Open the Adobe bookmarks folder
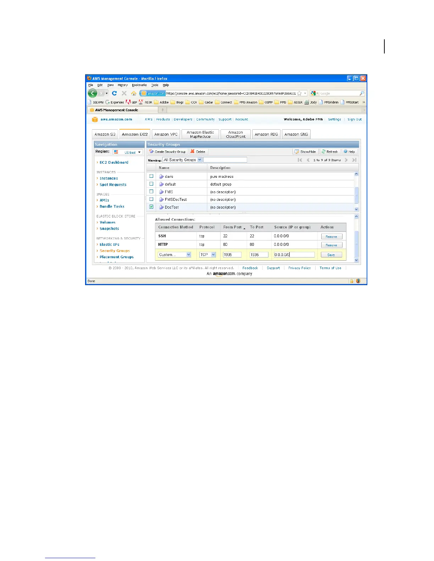This screenshot has width=434, height=561. coord(161,102)
